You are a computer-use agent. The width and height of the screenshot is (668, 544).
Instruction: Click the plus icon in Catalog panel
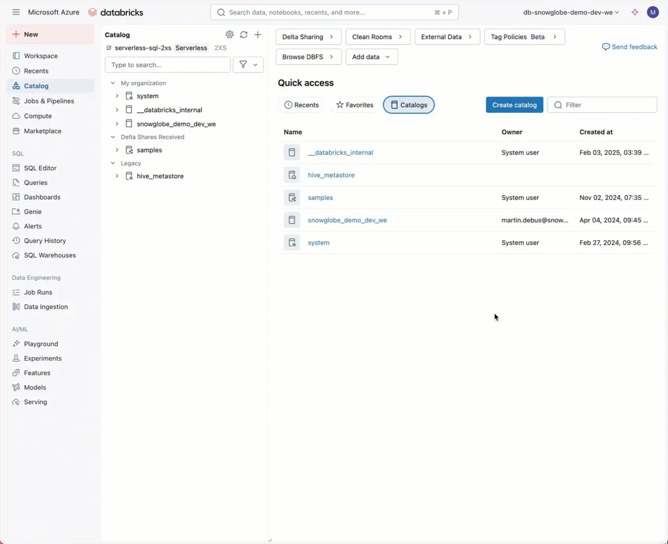258,34
